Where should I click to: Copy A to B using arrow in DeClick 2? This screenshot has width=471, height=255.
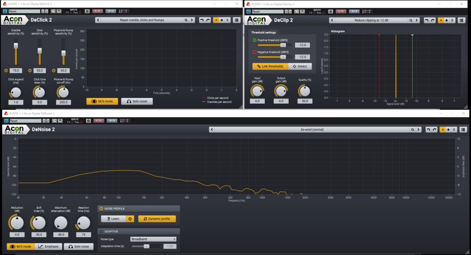222,20
